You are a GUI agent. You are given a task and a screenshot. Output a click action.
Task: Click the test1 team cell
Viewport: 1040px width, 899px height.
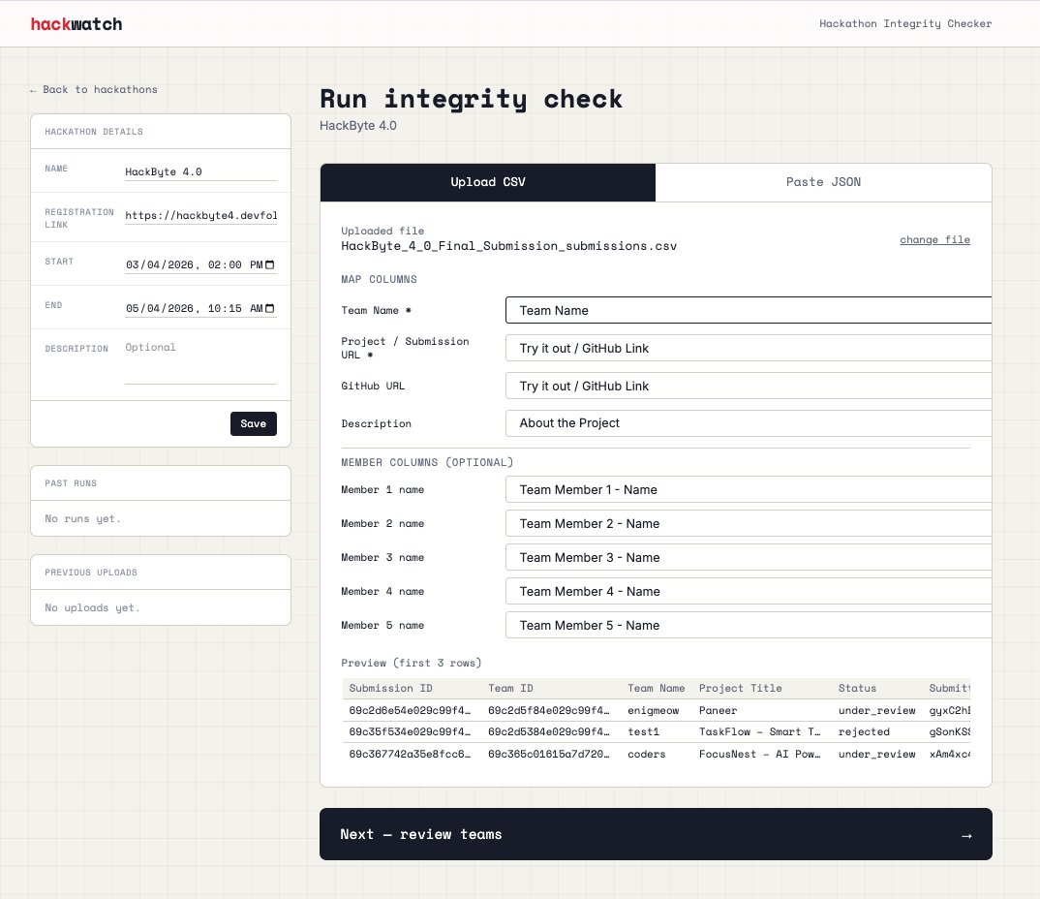tap(643, 731)
